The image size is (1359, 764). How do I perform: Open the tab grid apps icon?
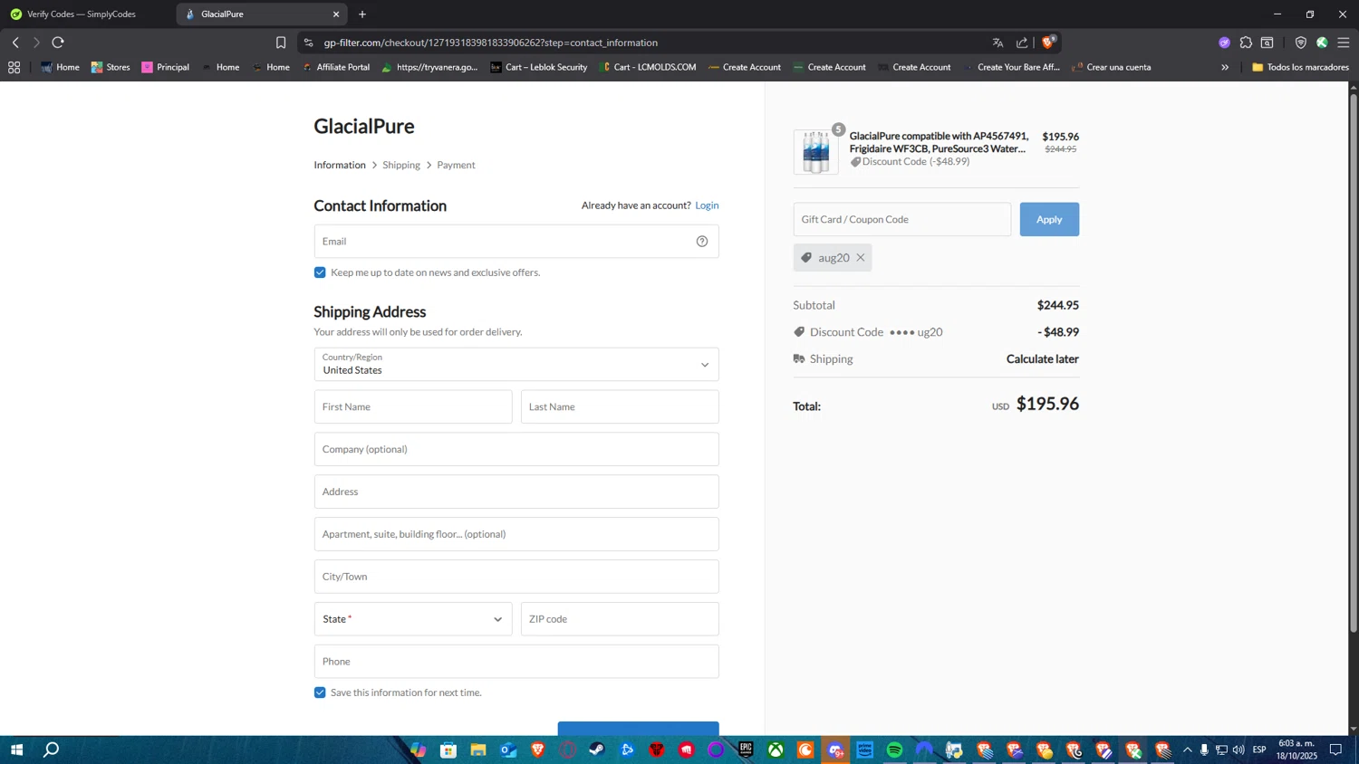tap(14, 67)
